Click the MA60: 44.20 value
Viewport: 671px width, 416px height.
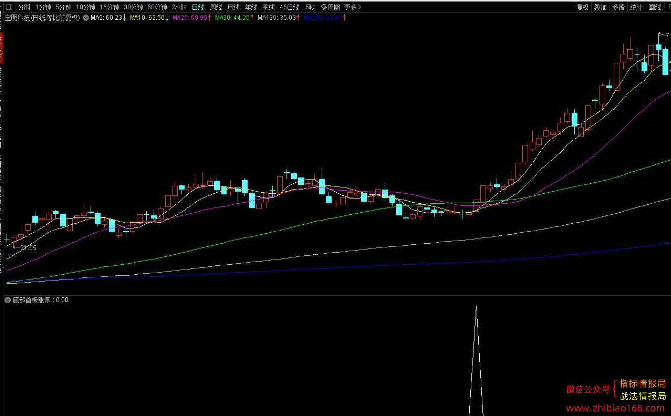(x=234, y=18)
